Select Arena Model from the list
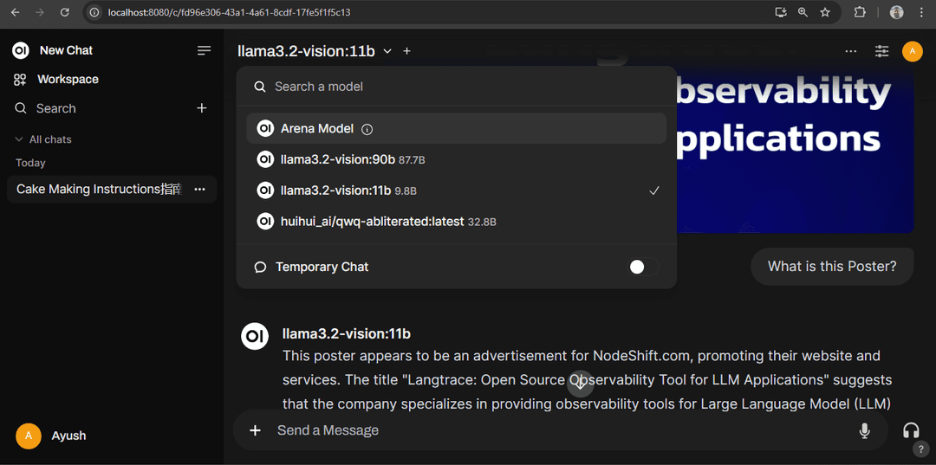Screen dimensions: 936x465 tap(456, 129)
